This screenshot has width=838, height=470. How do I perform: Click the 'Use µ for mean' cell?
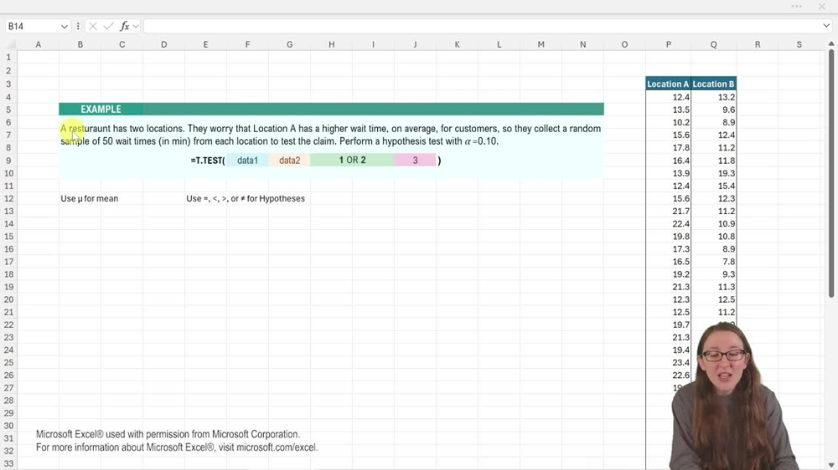coord(90,198)
